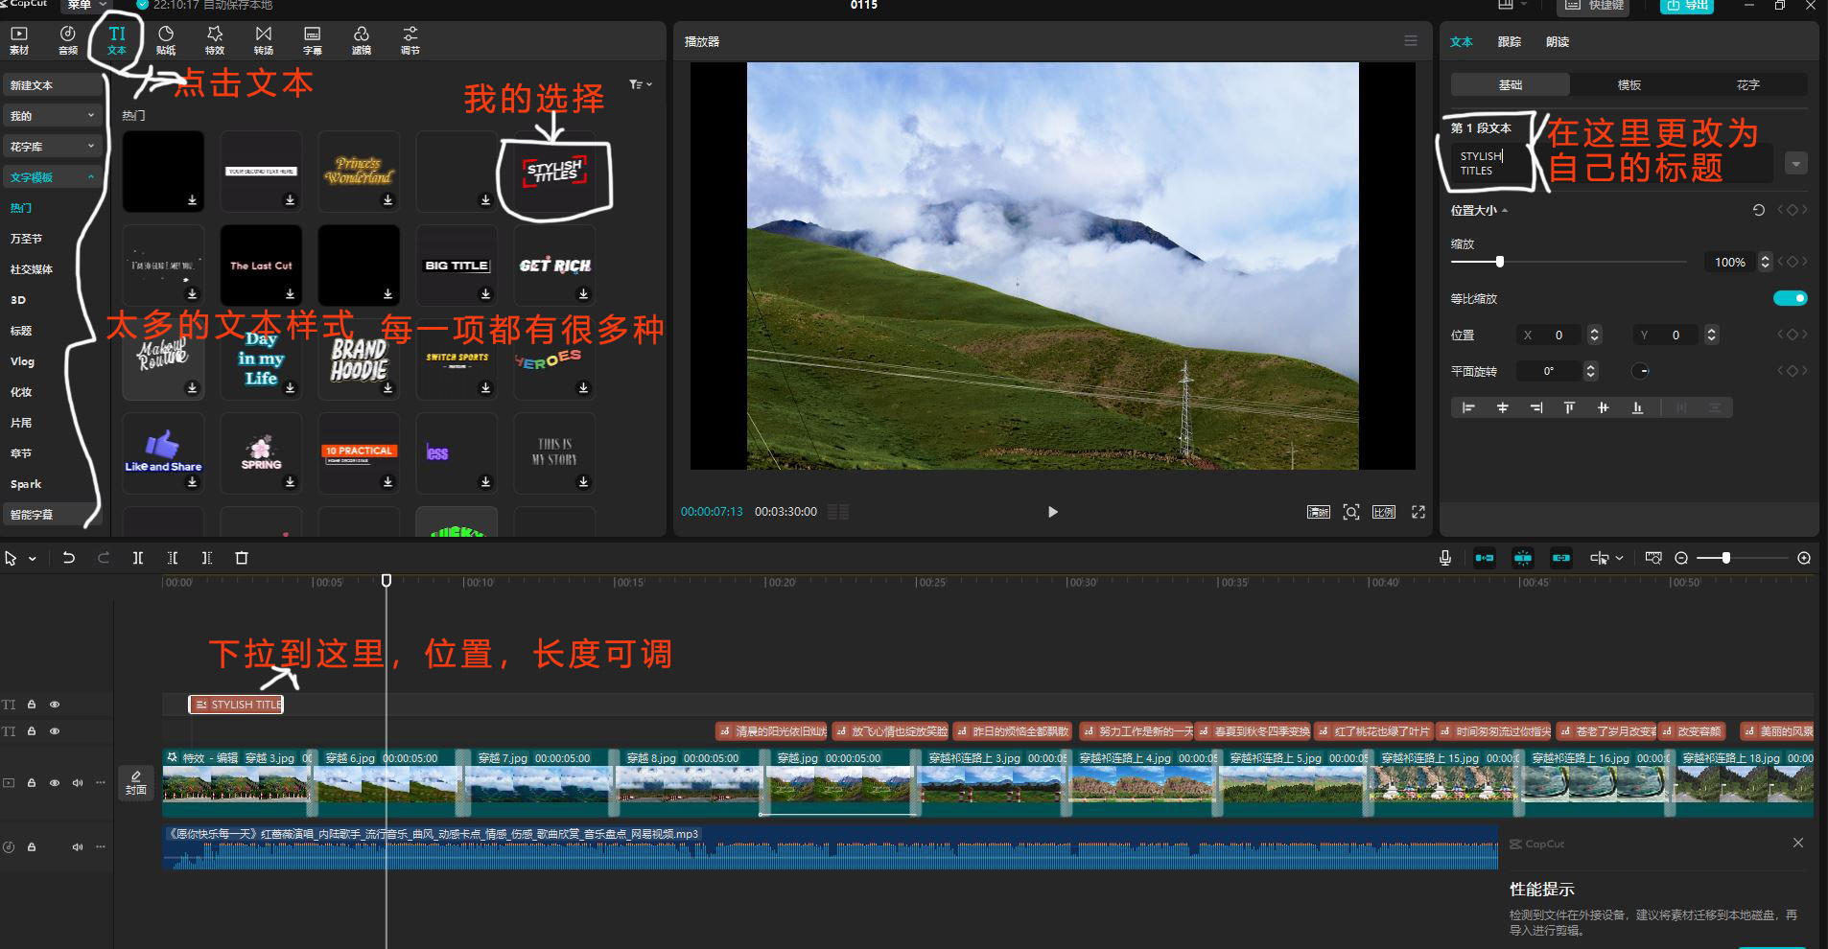
Task: Click the 清晰 quality icon in player
Action: click(x=1319, y=512)
